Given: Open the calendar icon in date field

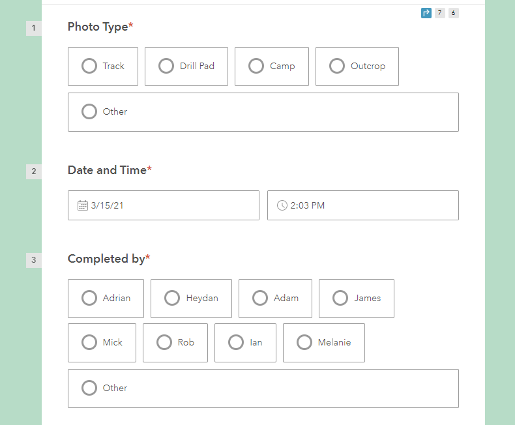Looking at the screenshot, I should click(x=82, y=205).
